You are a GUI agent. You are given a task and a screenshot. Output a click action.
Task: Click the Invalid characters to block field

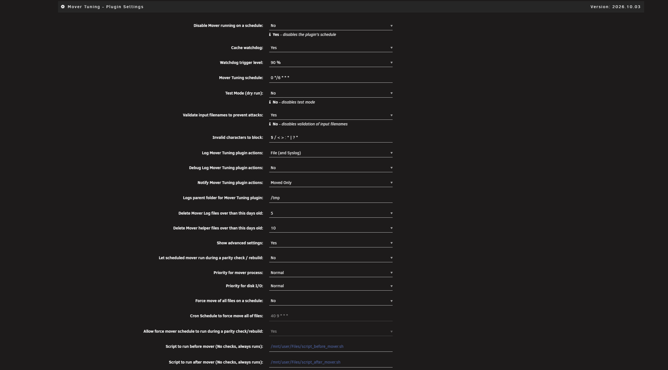click(331, 137)
